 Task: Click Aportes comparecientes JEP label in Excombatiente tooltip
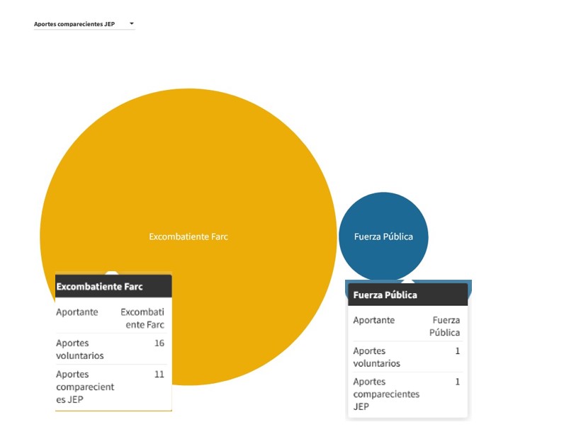(85, 387)
